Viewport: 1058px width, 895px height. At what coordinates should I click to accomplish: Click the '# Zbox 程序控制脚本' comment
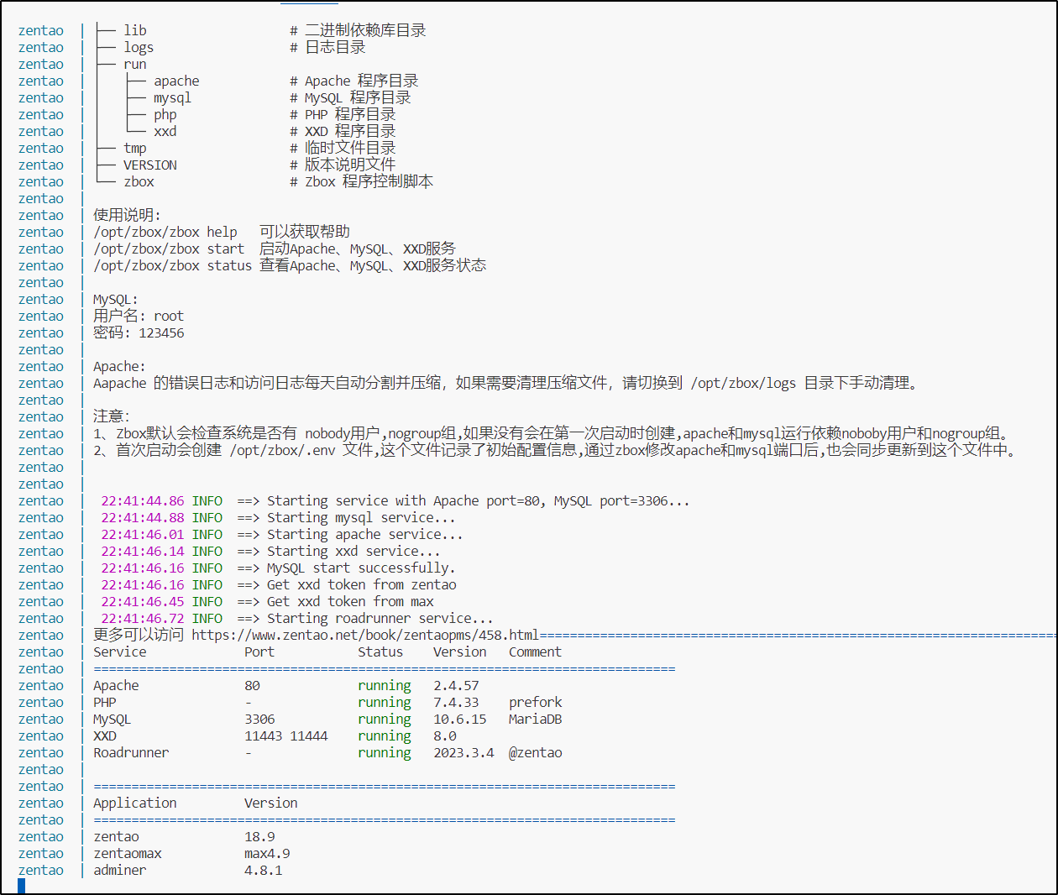click(361, 181)
